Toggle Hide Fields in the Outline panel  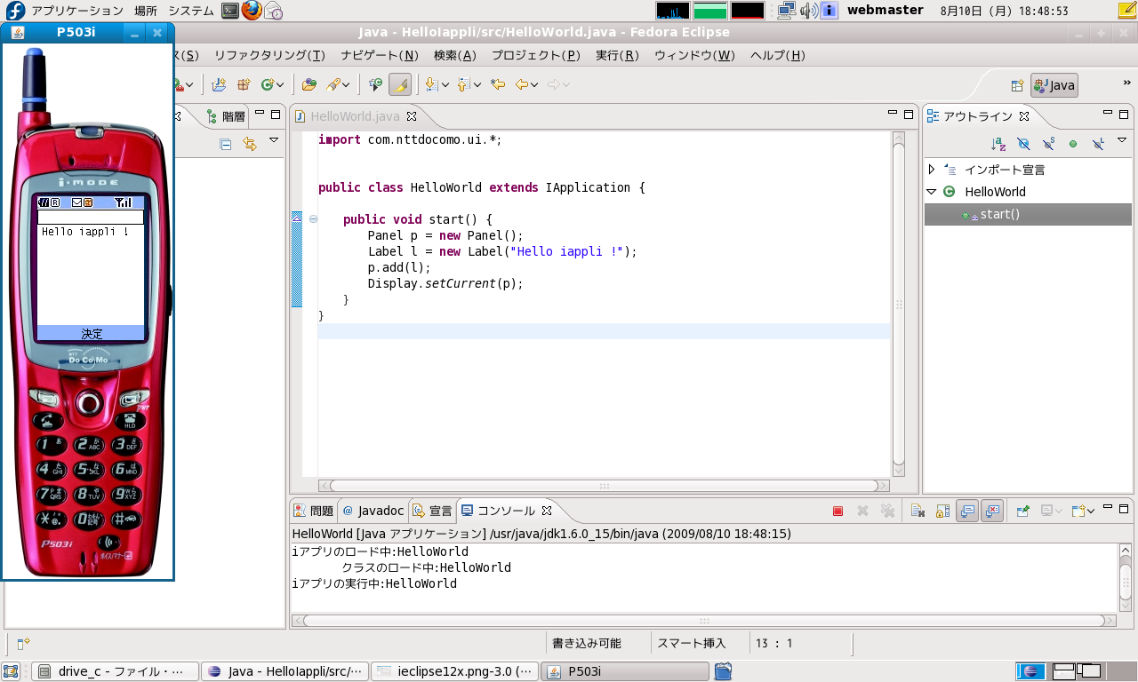click(1023, 143)
